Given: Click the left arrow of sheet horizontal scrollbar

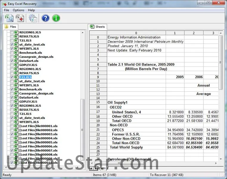Looking at the screenshot, I should click(92, 163).
